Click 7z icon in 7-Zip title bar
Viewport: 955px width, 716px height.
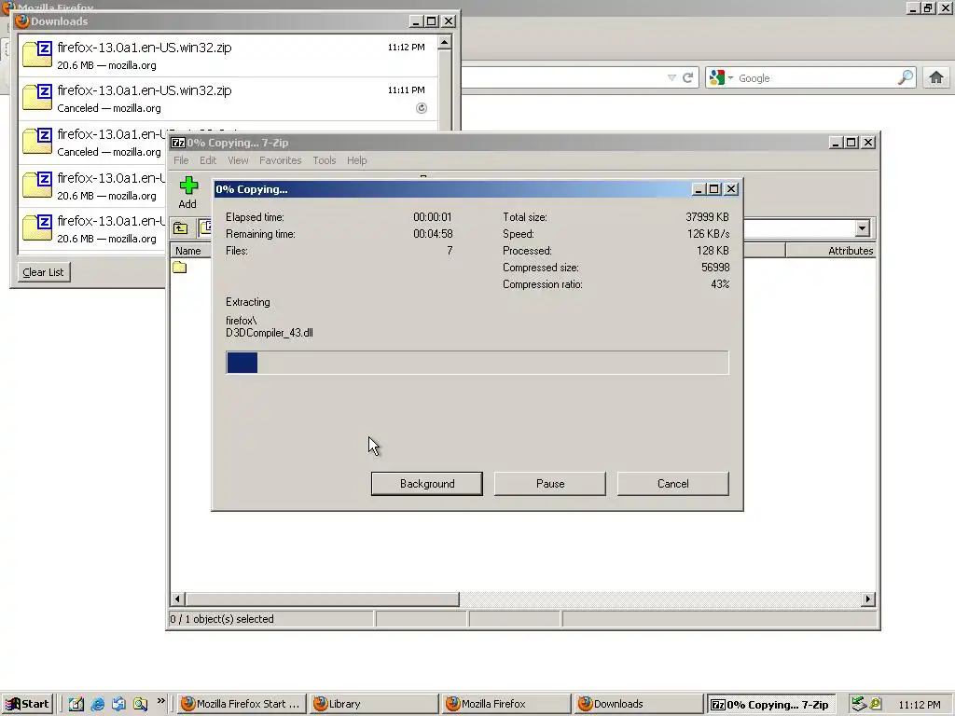[178, 143]
